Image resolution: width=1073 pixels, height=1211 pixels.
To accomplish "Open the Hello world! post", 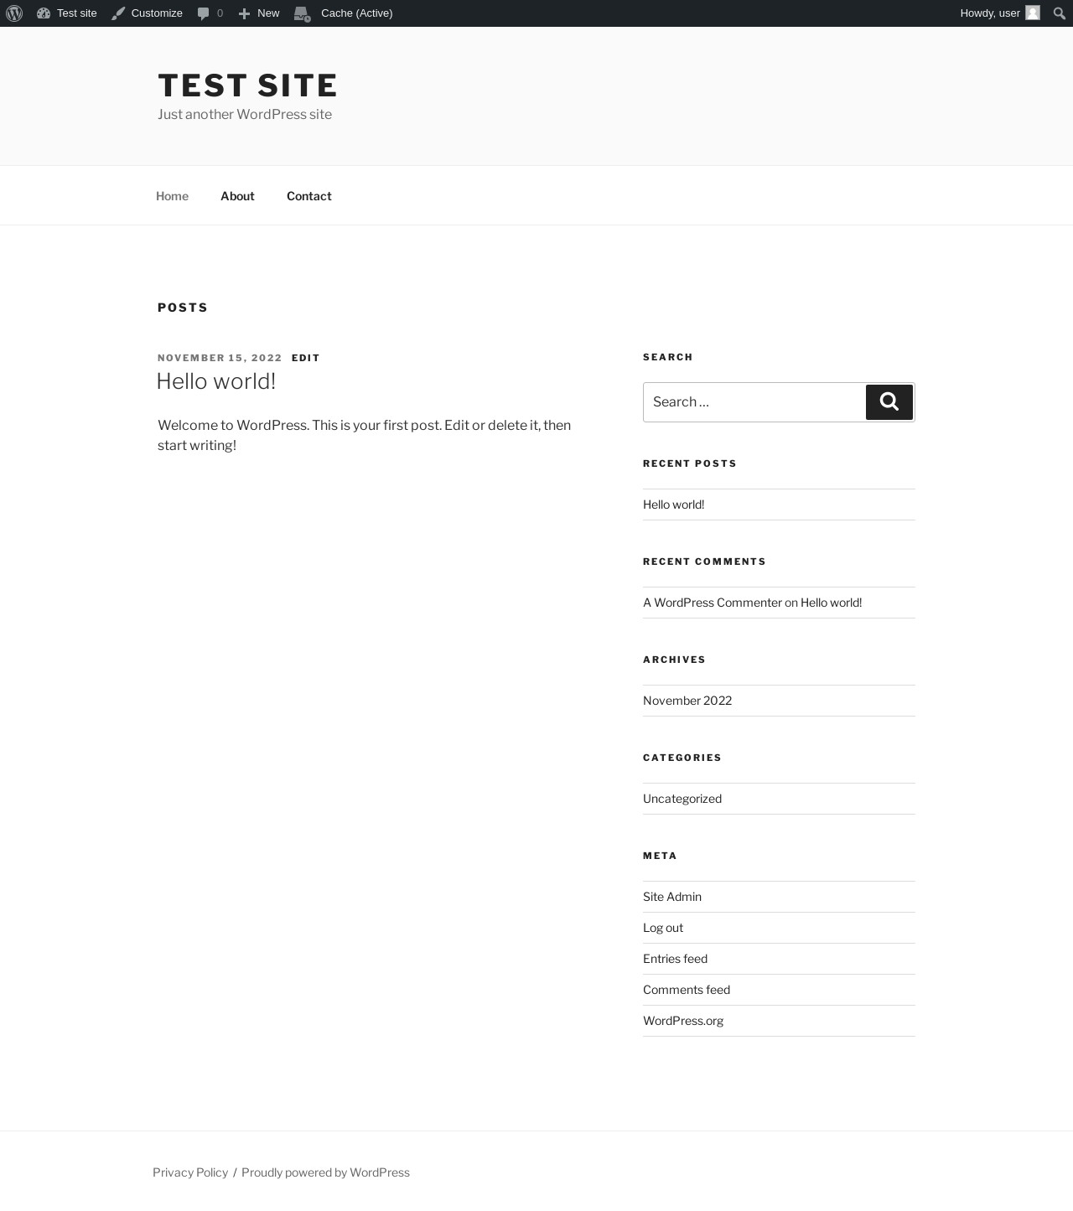I will [215, 380].
